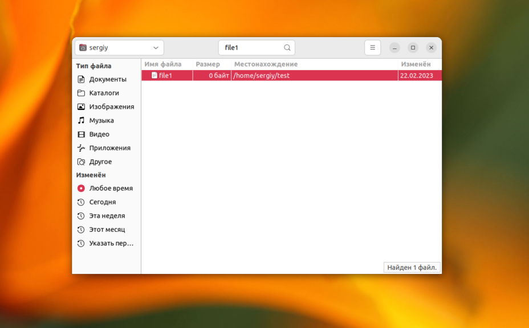Sort results by Изменён column
529x328 pixels.
416,64
